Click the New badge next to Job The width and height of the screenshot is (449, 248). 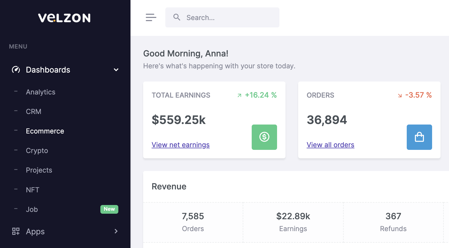click(109, 209)
